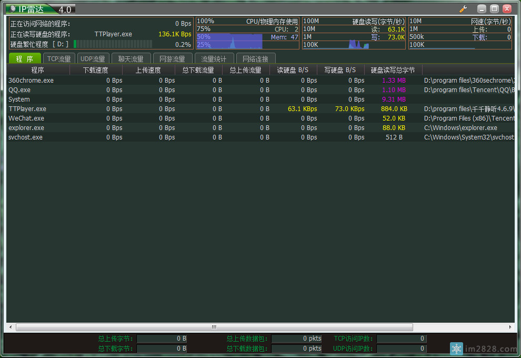
Task: Open the 网络连接 tab
Action: click(255, 59)
